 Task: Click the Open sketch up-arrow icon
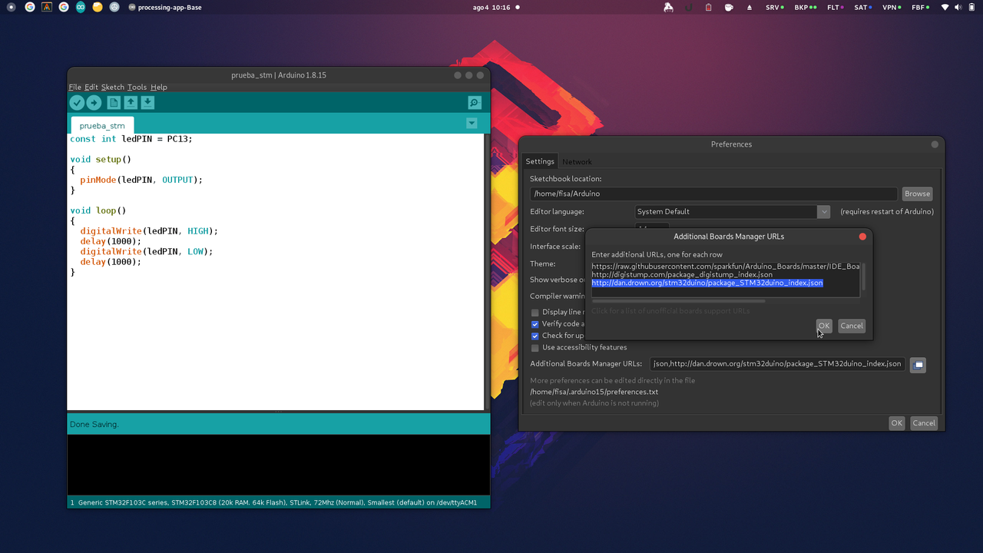click(x=131, y=102)
